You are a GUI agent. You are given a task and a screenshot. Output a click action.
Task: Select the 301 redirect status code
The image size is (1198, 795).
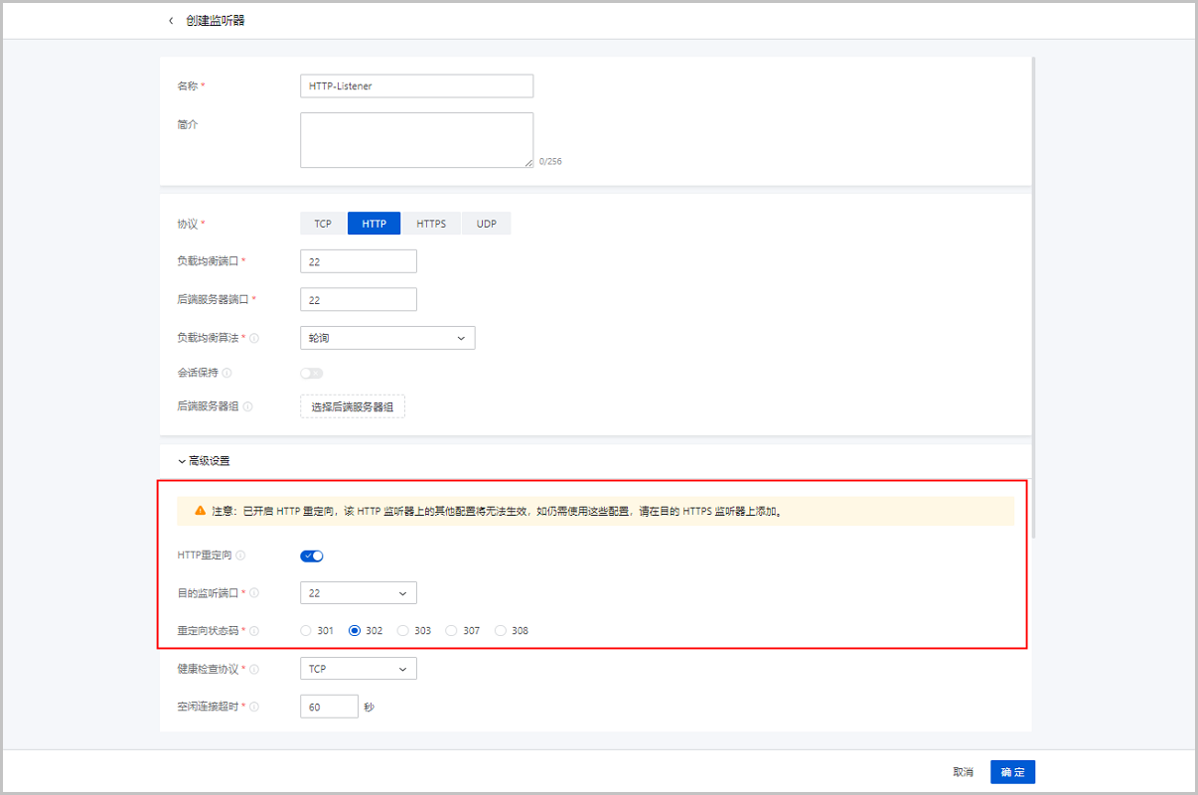point(306,631)
